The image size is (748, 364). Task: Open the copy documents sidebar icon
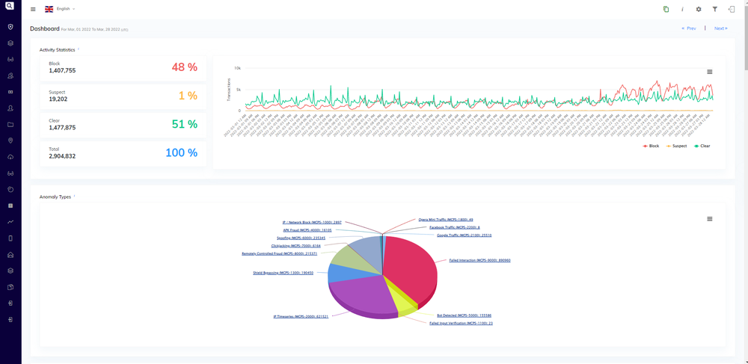[10, 287]
